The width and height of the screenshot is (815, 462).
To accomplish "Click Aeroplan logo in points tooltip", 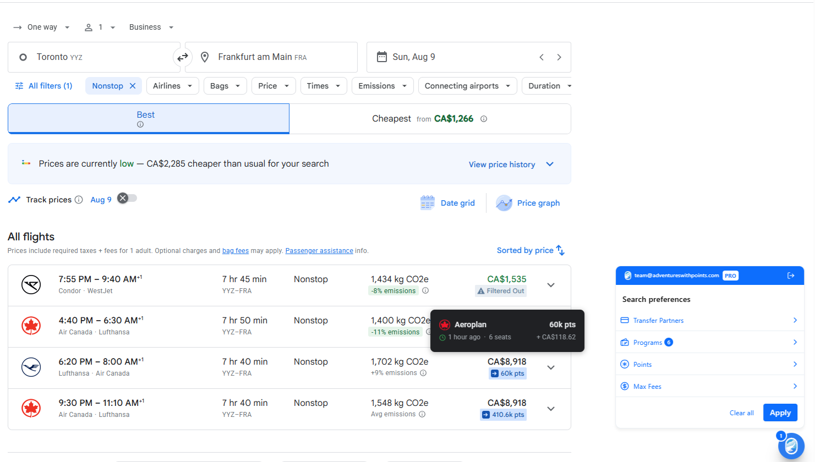I will (445, 324).
